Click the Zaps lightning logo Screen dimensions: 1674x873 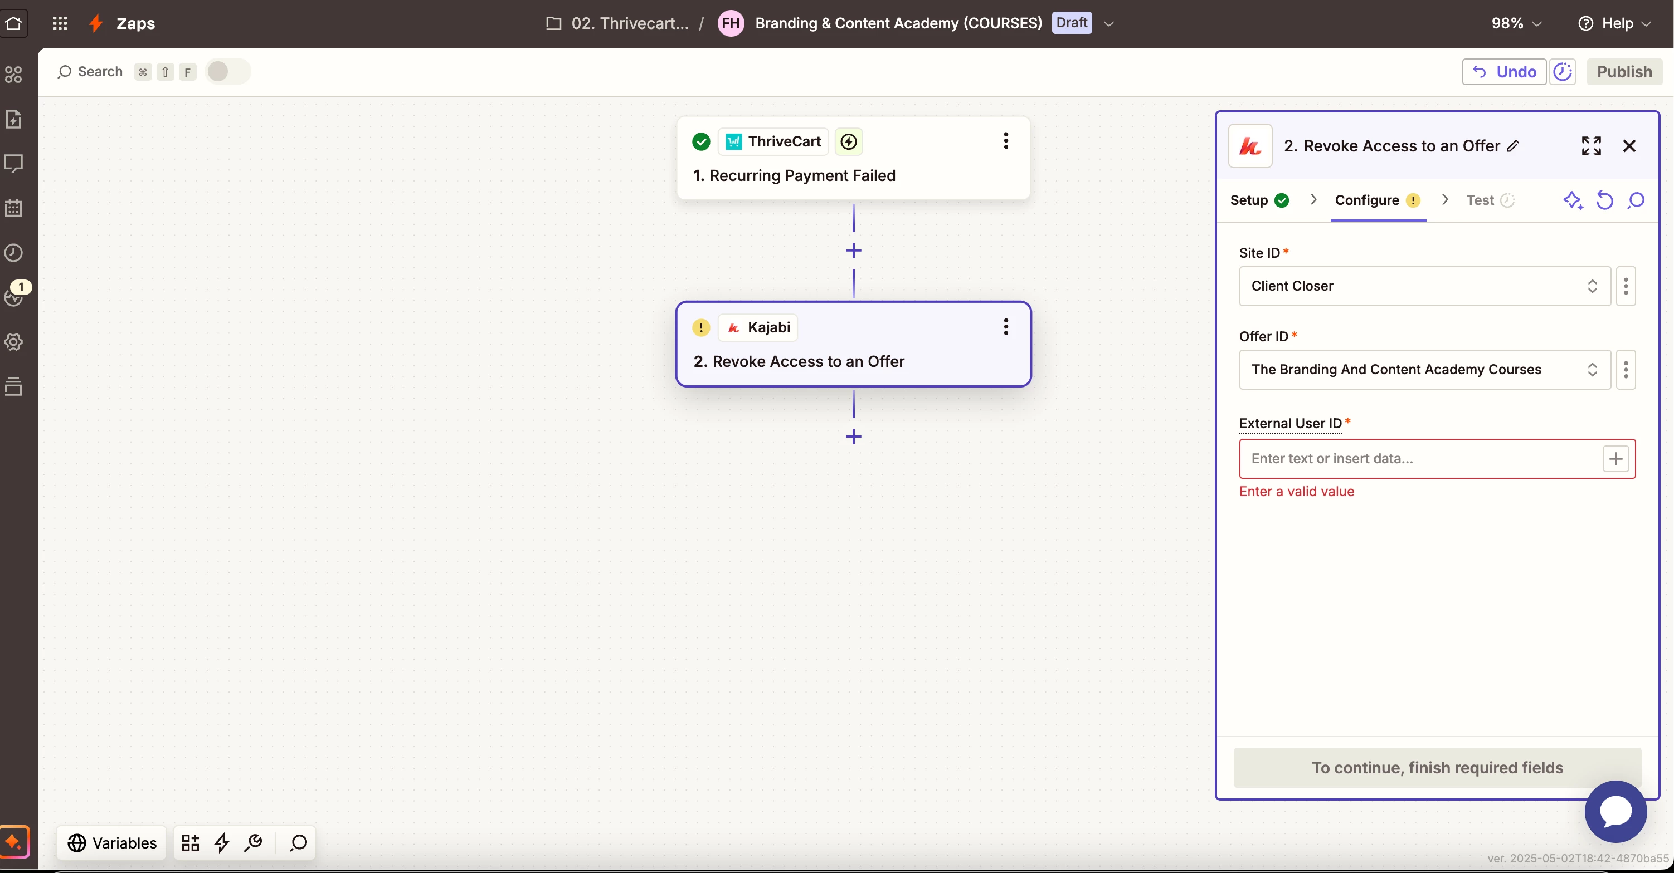96,23
